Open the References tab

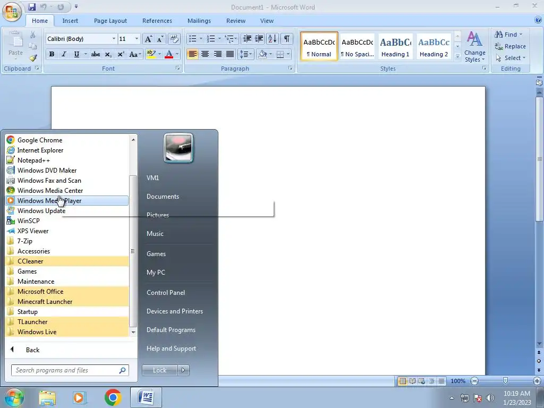(157, 21)
